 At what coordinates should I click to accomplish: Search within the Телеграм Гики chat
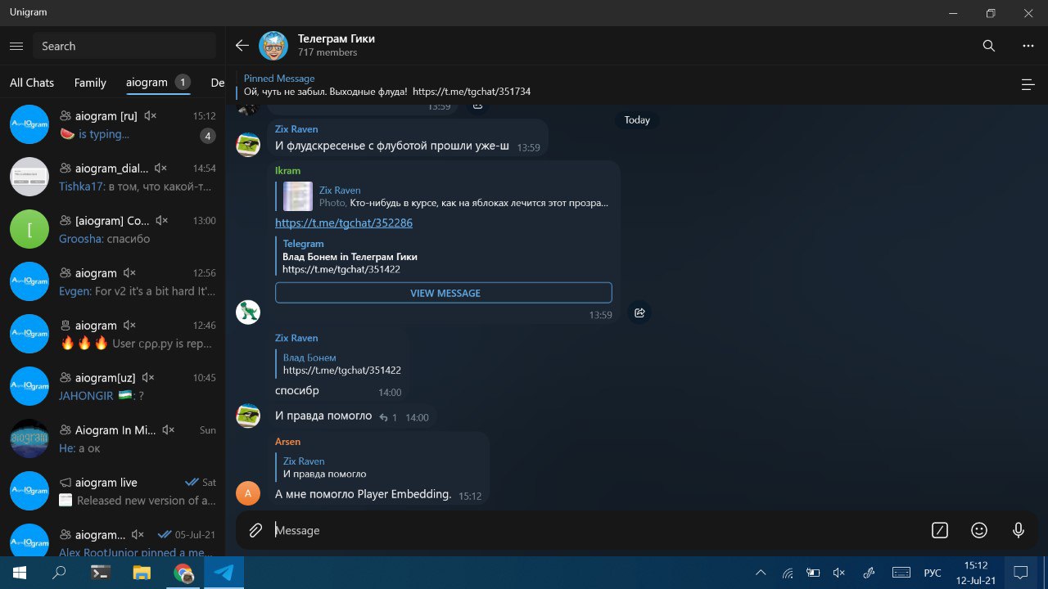(x=989, y=46)
